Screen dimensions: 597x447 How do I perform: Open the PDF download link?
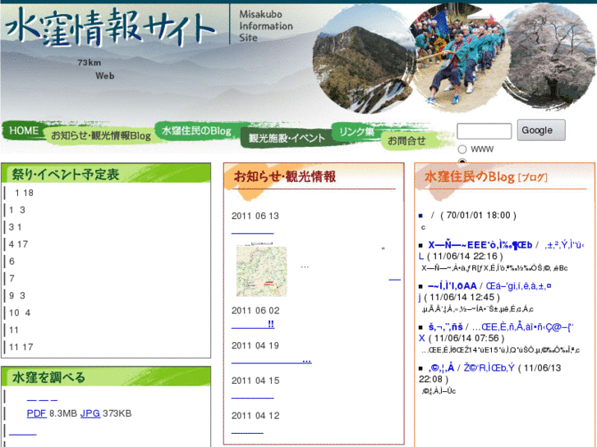(37, 413)
